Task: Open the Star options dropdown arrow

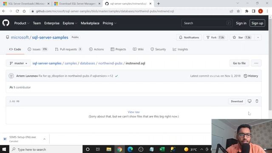Action: pyautogui.click(x=258, y=37)
